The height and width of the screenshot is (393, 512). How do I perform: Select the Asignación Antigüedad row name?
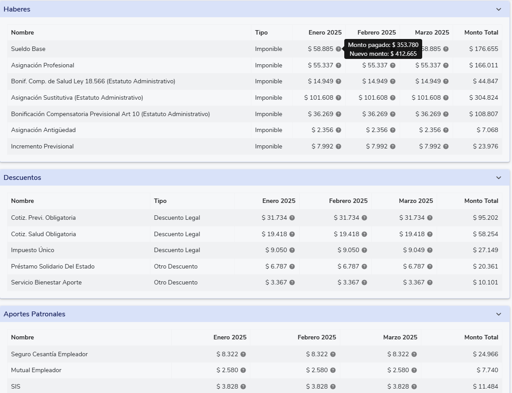click(x=43, y=130)
